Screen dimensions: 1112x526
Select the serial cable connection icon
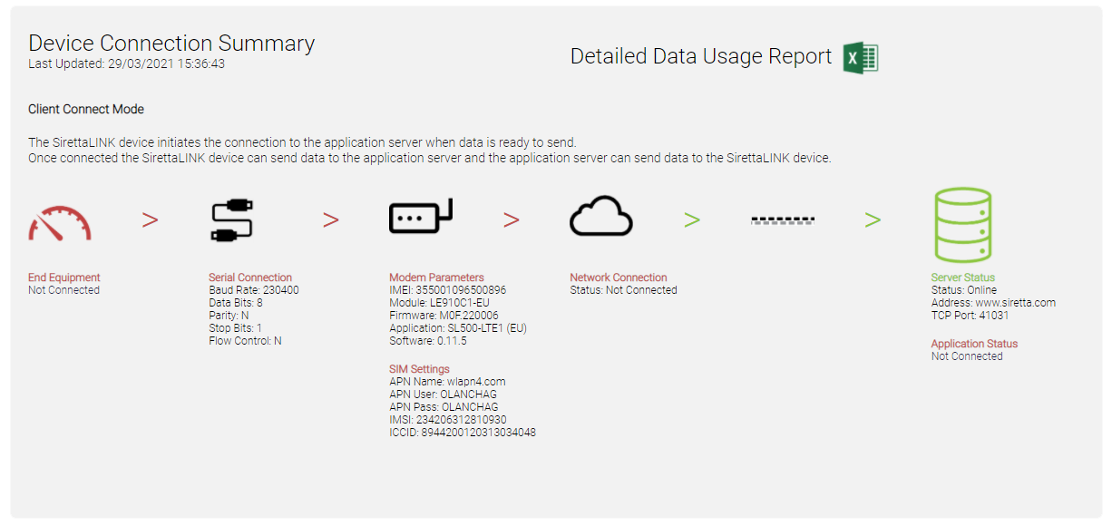(x=232, y=220)
